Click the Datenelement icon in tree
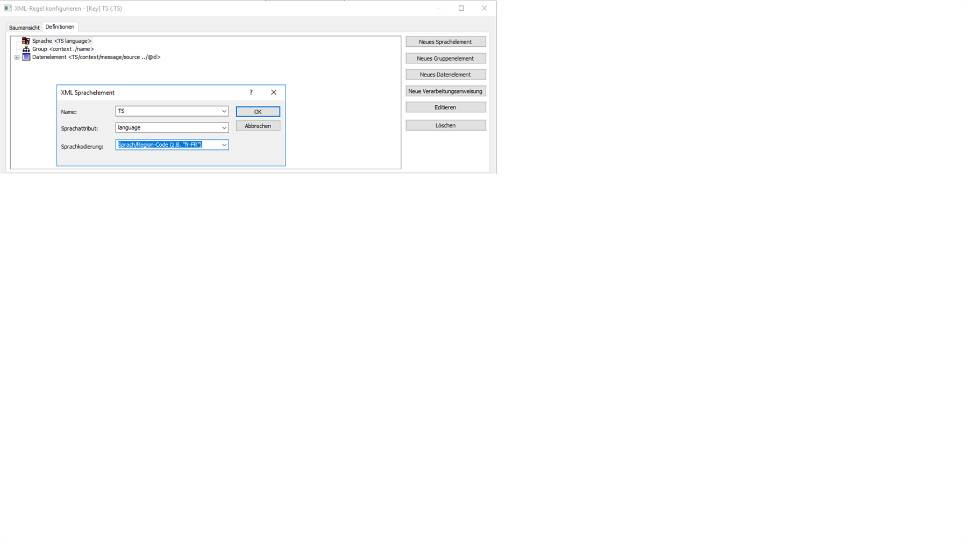The height and width of the screenshot is (544, 968). point(26,57)
